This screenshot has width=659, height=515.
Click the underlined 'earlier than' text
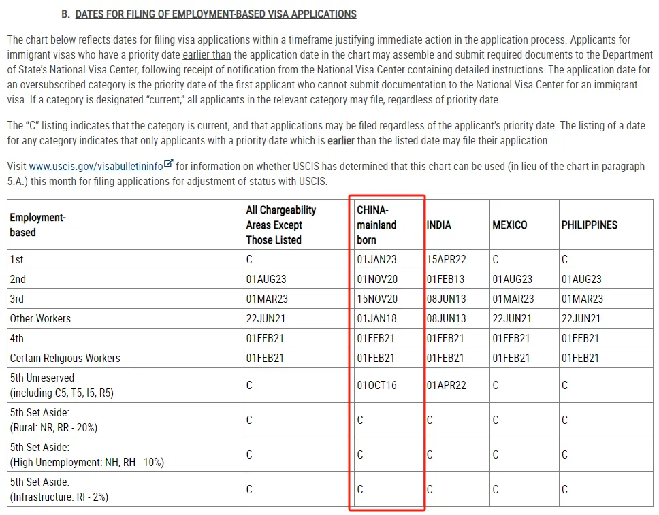click(206, 55)
